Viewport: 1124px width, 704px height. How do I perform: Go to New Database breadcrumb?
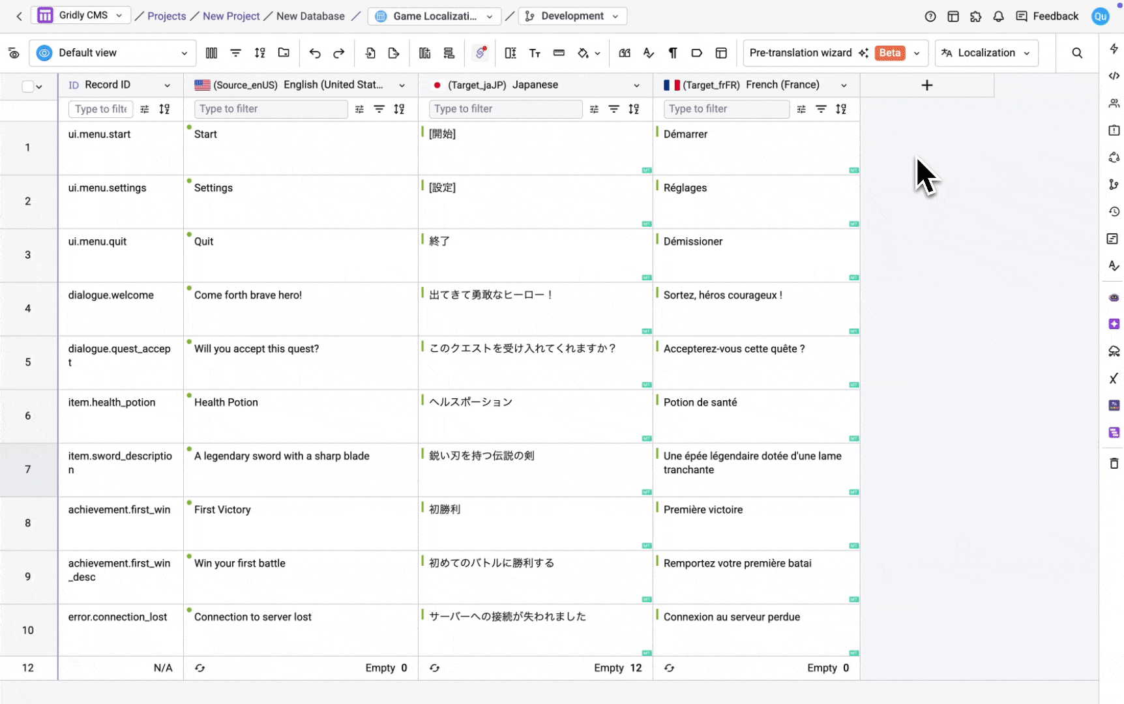coord(310,16)
